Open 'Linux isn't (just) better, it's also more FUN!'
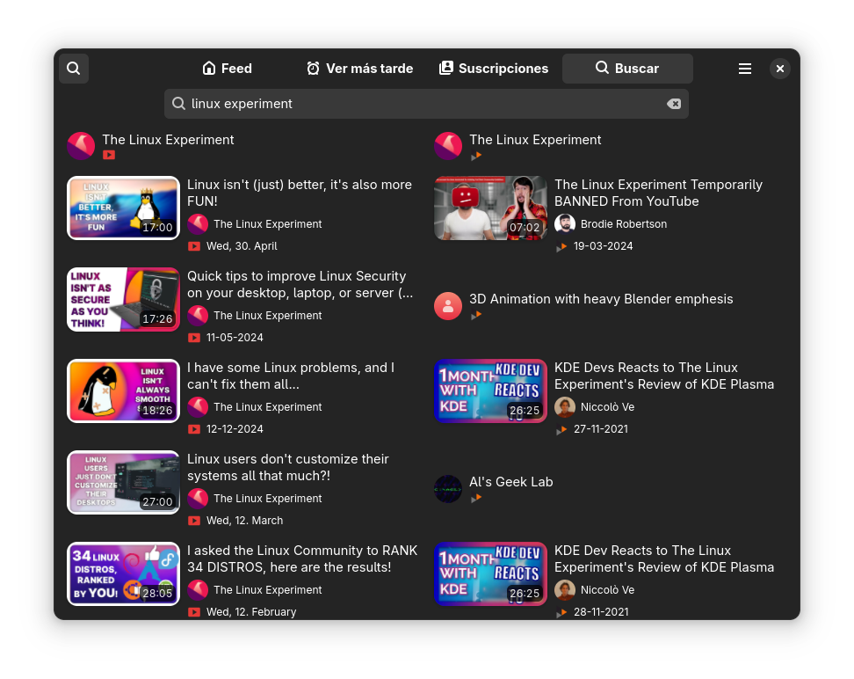 coord(300,193)
